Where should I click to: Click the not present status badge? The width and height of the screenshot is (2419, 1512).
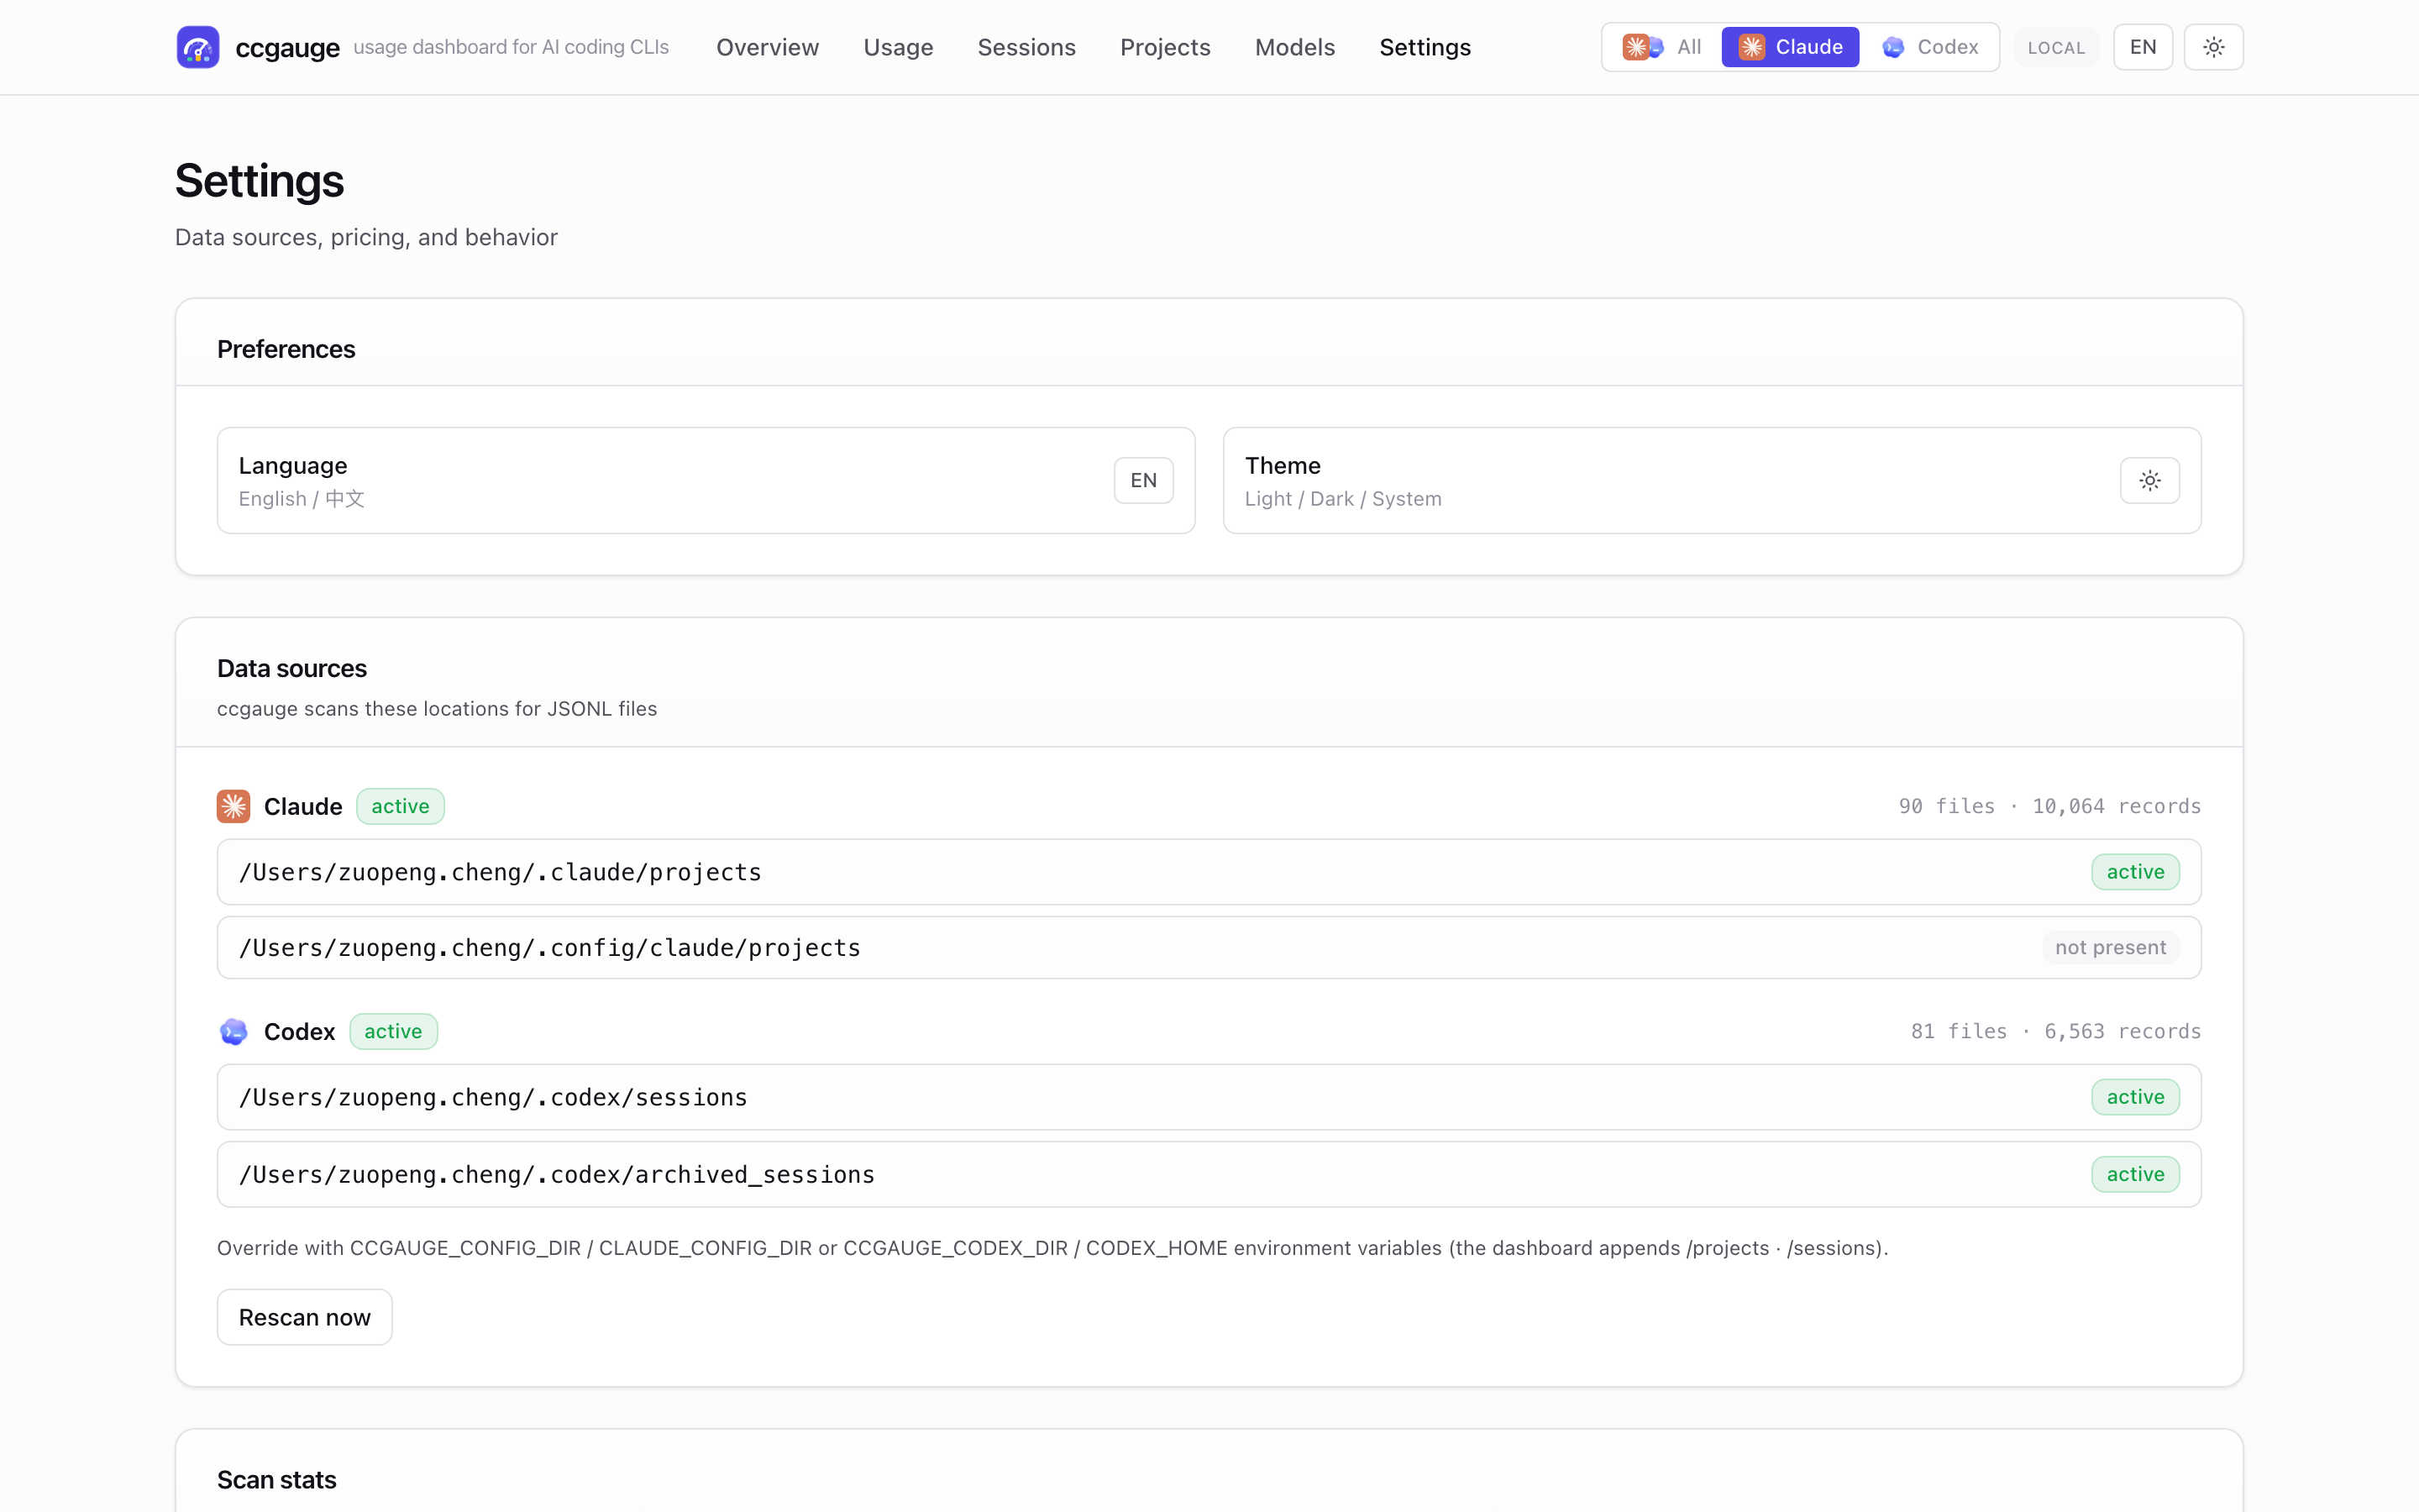pyautogui.click(x=2110, y=947)
